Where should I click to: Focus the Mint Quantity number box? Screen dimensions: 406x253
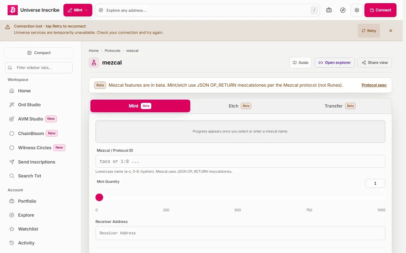click(x=375, y=183)
